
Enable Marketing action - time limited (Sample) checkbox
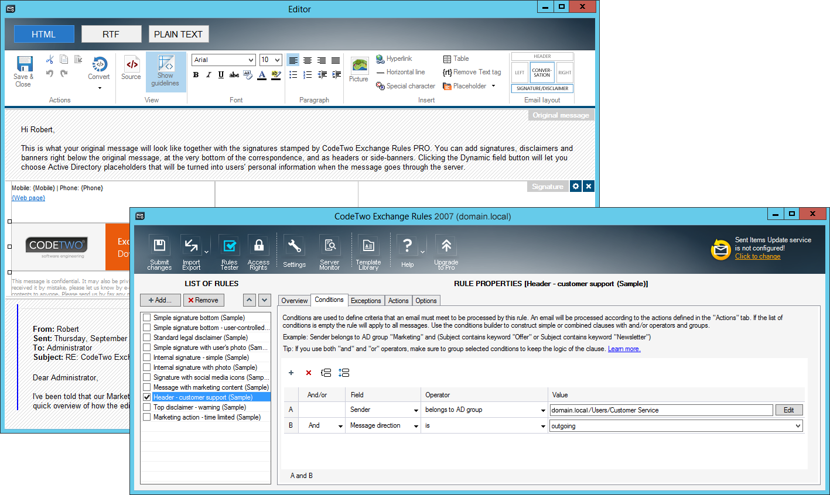click(x=147, y=417)
